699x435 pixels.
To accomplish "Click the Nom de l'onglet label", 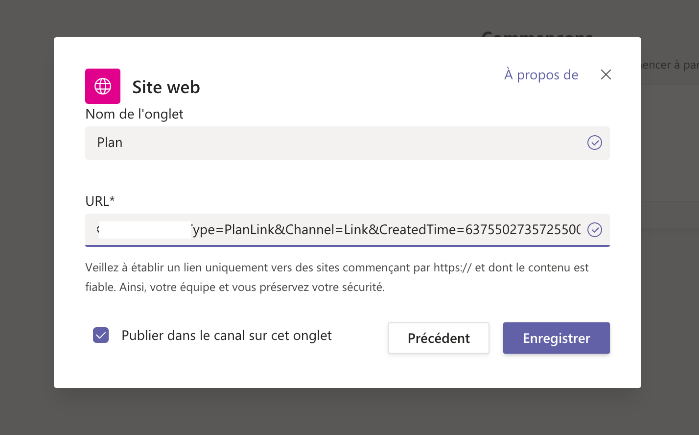I will pos(134,114).
